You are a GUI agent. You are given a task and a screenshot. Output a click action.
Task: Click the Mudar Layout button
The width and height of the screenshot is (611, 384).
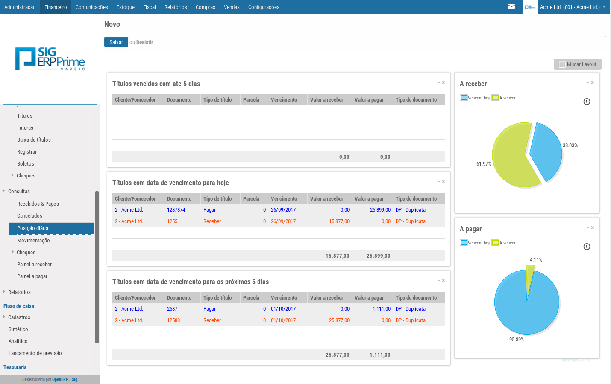click(x=578, y=64)
